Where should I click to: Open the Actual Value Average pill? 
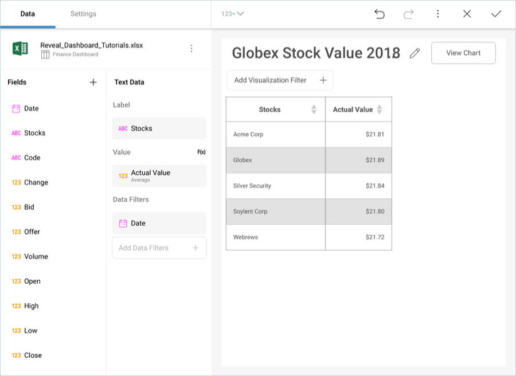click(159, 175)
